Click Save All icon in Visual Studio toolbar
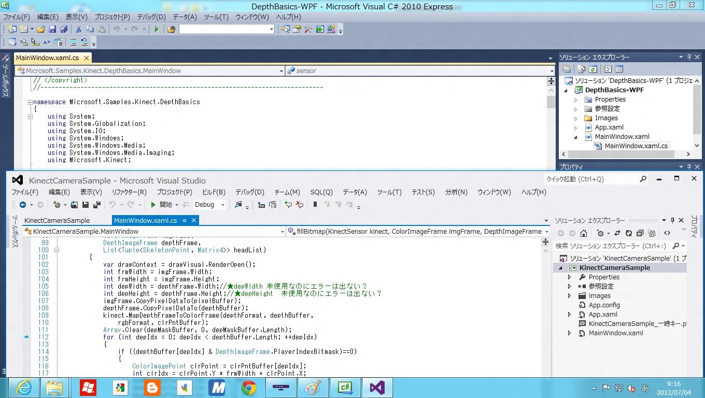The width and height of the screenshot is (705, 398). (96, 205)
